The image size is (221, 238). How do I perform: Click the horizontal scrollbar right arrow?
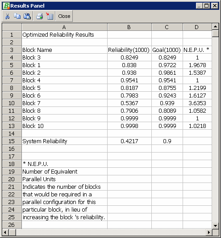[x=209, y=232]
